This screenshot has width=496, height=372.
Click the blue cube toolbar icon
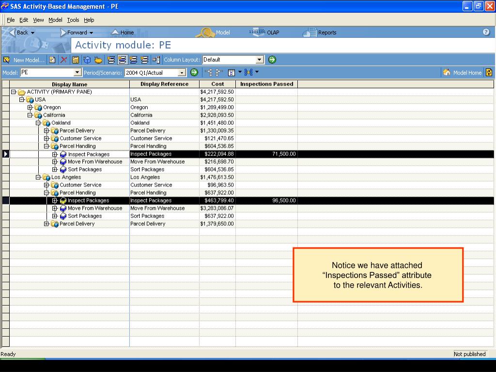coord(87,60)
